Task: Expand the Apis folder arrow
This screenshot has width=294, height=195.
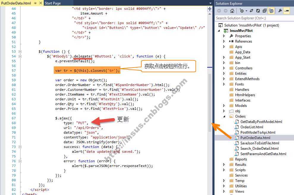Action: click(224, 46)
